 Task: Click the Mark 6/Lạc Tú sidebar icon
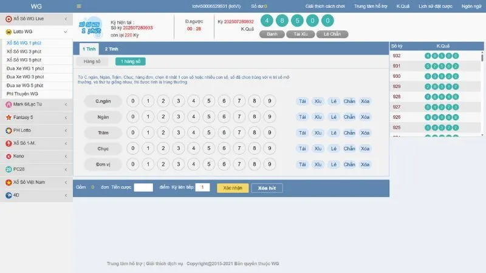pyautogui.click(x=9, y=104)
